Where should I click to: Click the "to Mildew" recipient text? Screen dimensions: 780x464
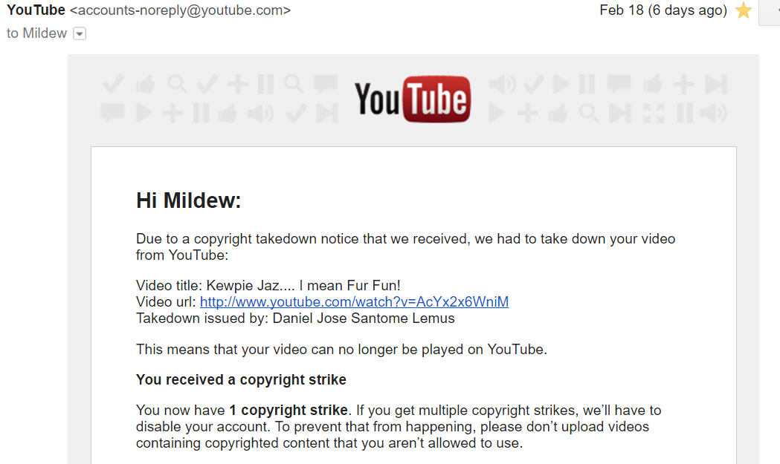[37, 33]
